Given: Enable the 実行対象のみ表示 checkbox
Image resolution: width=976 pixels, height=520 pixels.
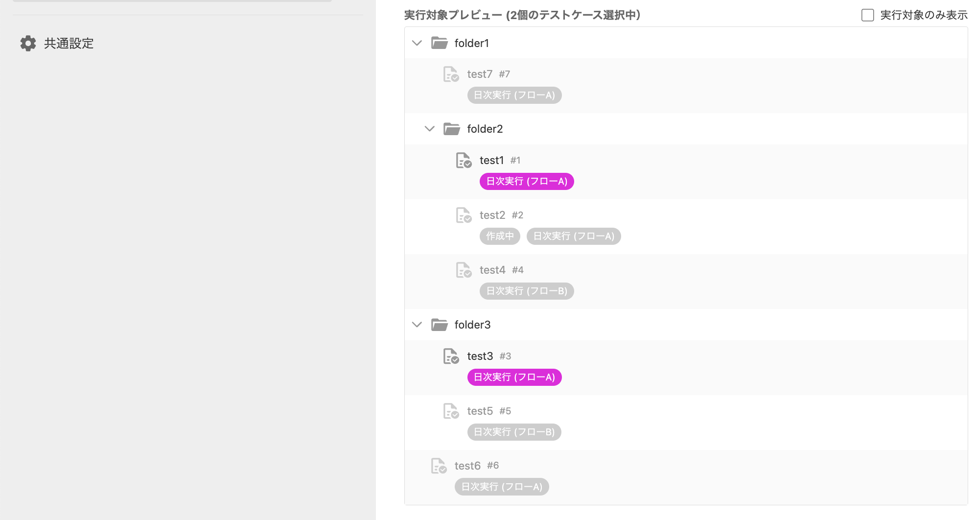Looking at the screenshot, I should [x=867, y=15].
